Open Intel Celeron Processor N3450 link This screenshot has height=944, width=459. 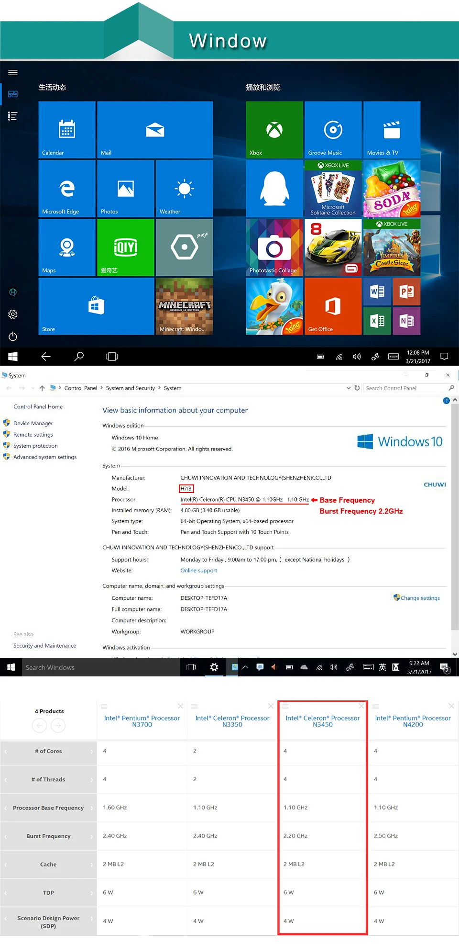coord(323,721)
